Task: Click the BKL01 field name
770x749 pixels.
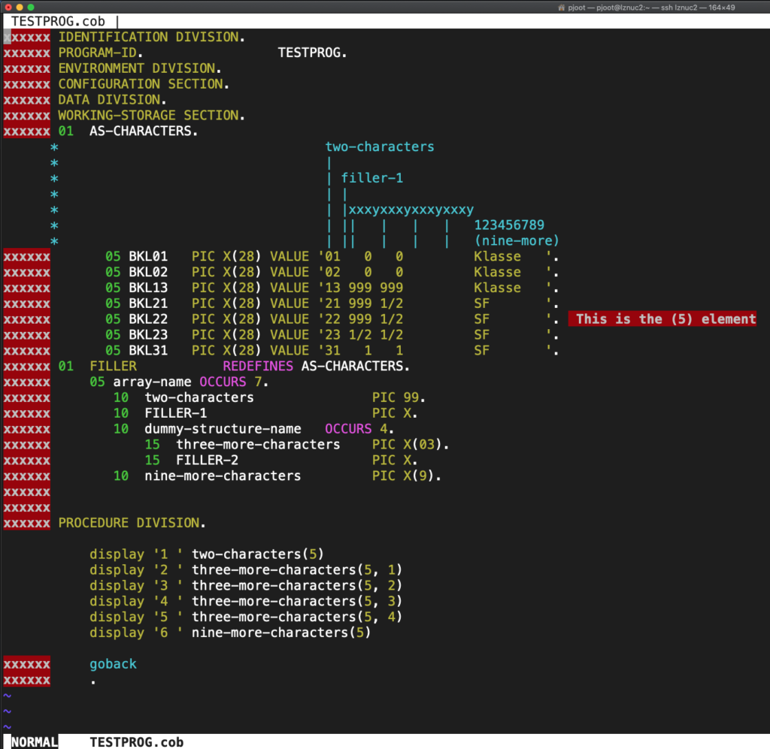Action: coord(148,256)
